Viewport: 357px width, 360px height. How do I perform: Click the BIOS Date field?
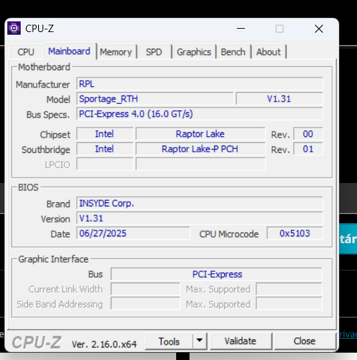(x=133, y=233)
